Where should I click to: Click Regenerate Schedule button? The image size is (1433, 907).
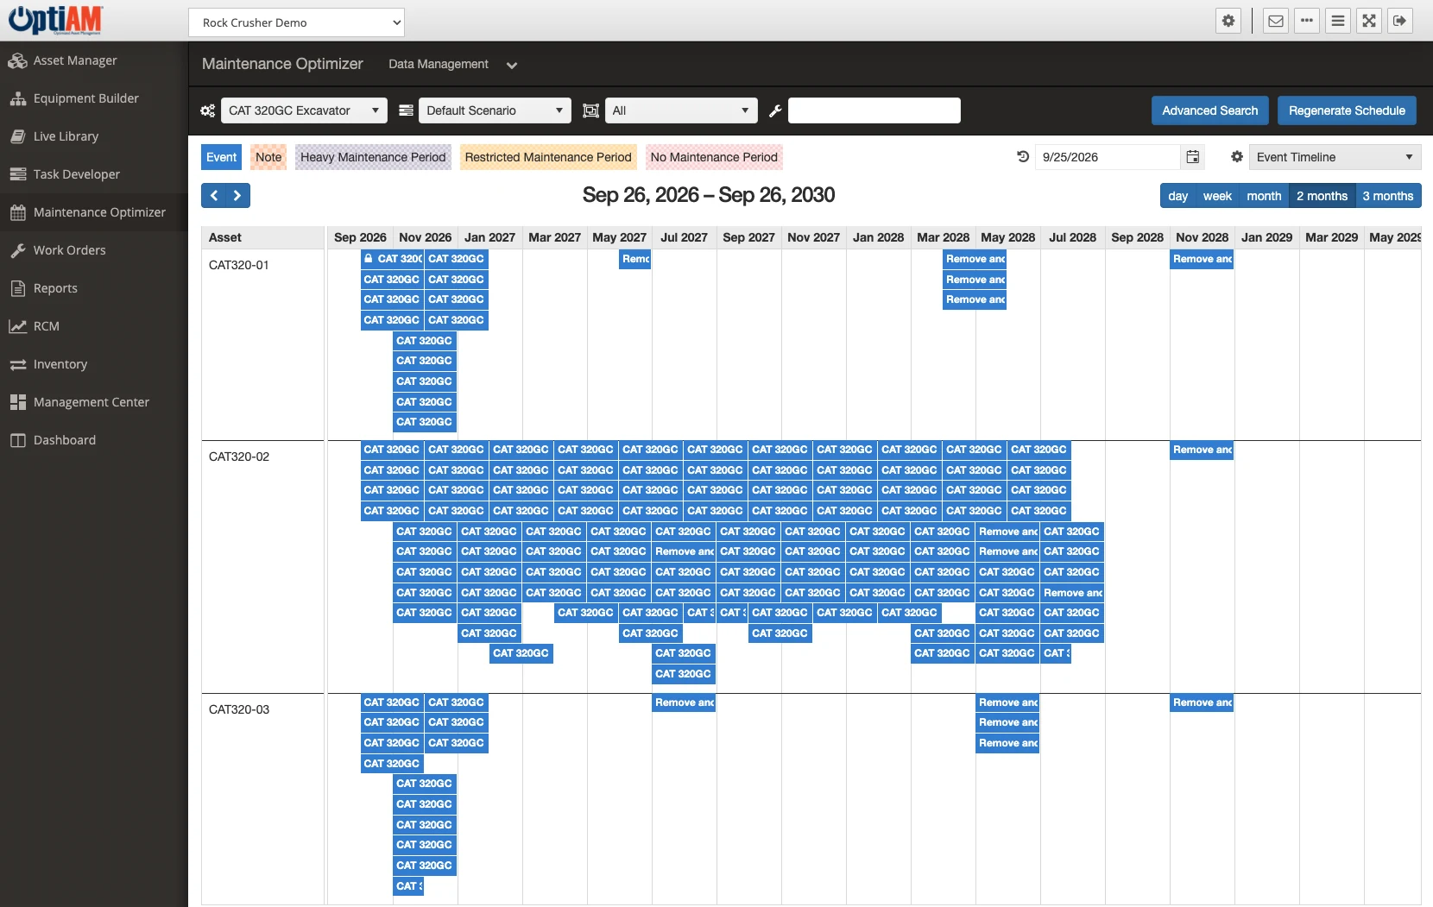[1347, 110]
